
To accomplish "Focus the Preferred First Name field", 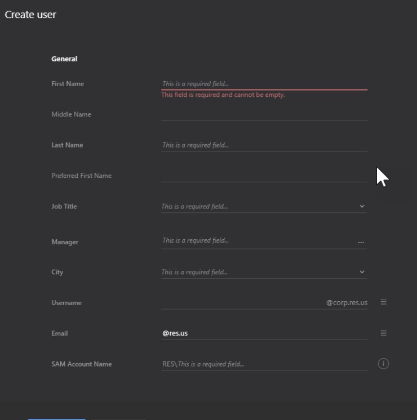I will click(x=264, y=176).
